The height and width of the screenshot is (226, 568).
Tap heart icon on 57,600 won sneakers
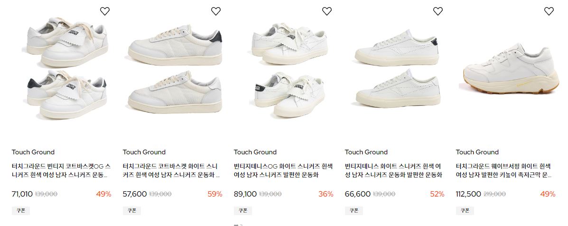pyautogui.click(x=216, y=11)
